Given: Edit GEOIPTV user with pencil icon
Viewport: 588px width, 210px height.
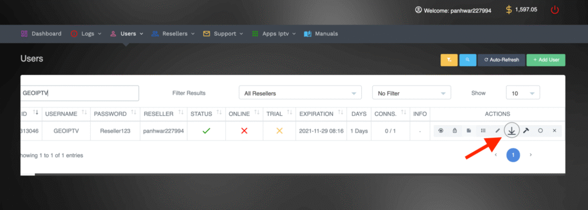Looking at the screenshot, I should [498, 130].
